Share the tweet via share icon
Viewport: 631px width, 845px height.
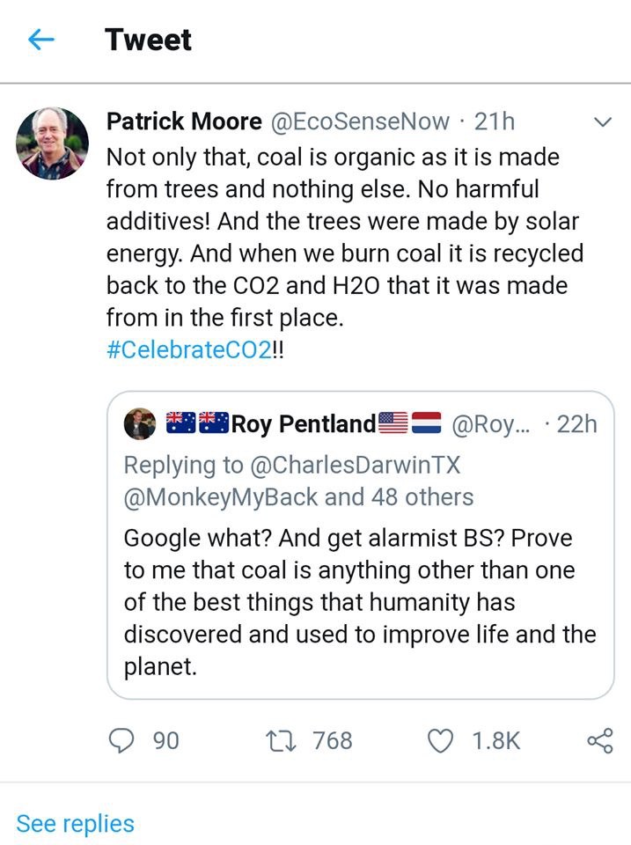599,741
